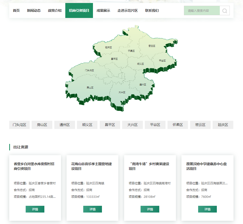Select the 昌平区 district filter
The image size is (243, 224).
(110, 125)
